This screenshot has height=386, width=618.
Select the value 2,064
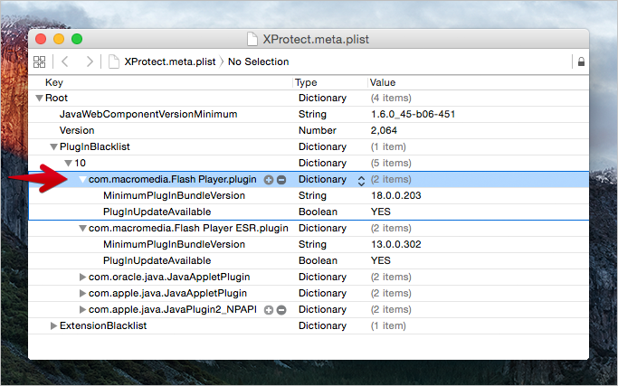coord(384,130)
